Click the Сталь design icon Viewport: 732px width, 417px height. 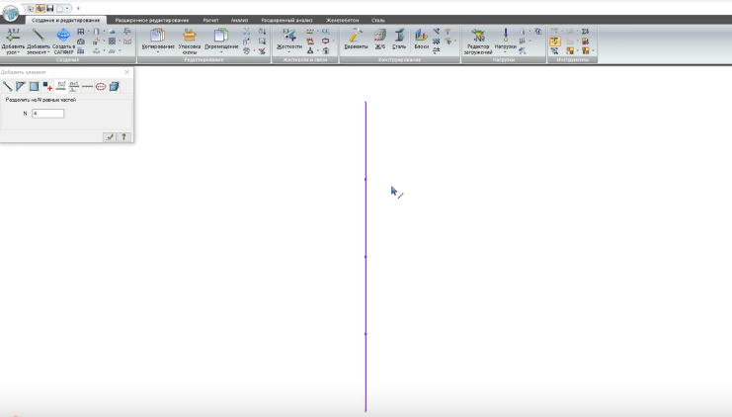tap(399, 36)
